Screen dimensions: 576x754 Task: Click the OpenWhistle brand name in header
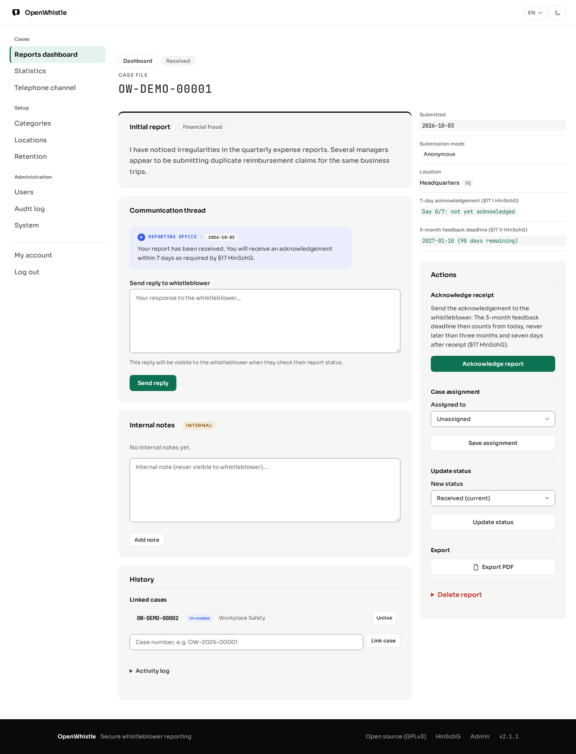[x=46, y=12]
